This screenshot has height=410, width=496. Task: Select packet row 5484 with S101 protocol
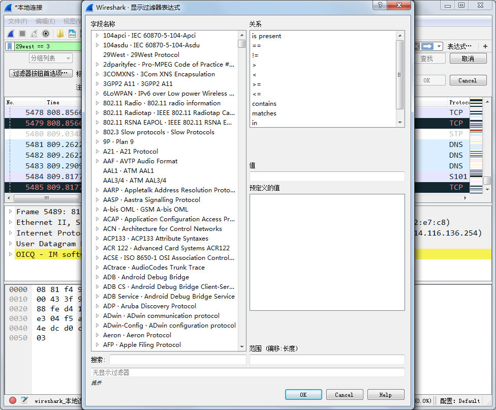pos(43,177)
